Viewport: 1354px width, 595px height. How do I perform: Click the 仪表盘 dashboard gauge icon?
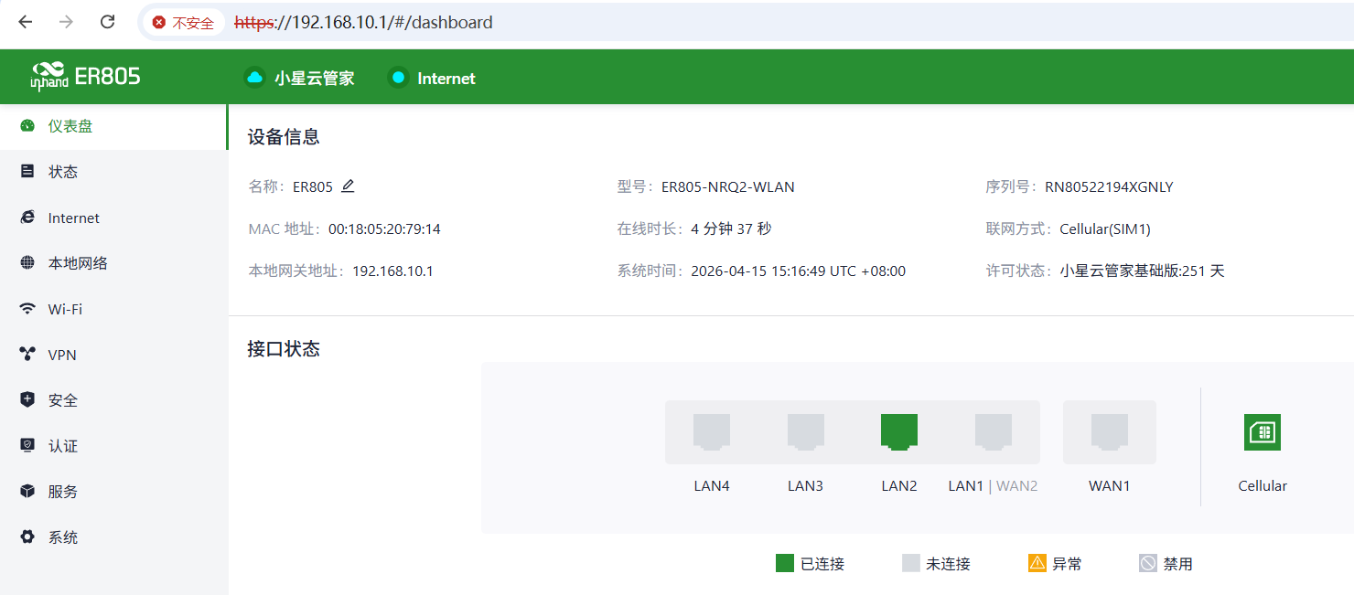(x=27, y=126)
